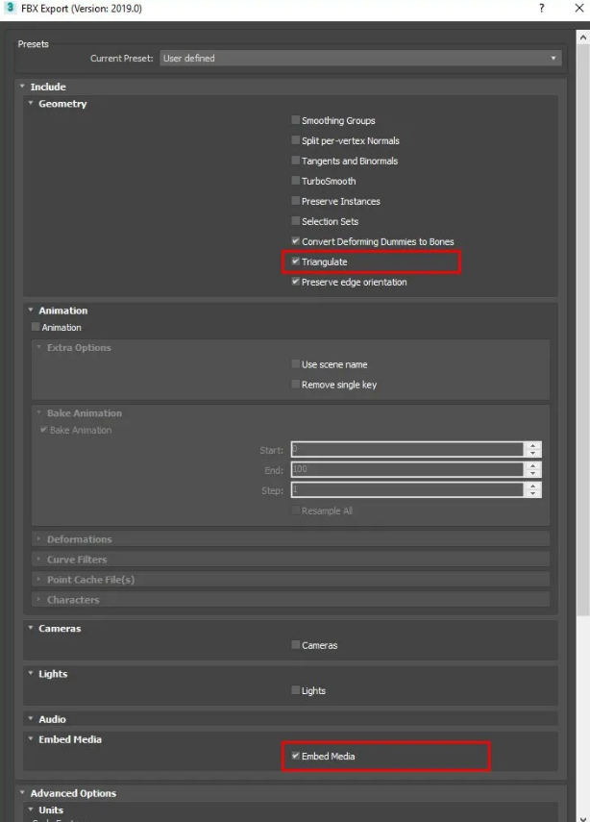The width and height of the screenshot is (590, 822).
Task: Click the 3ds Max app icon in title bar
Action: tap(10, 8)
